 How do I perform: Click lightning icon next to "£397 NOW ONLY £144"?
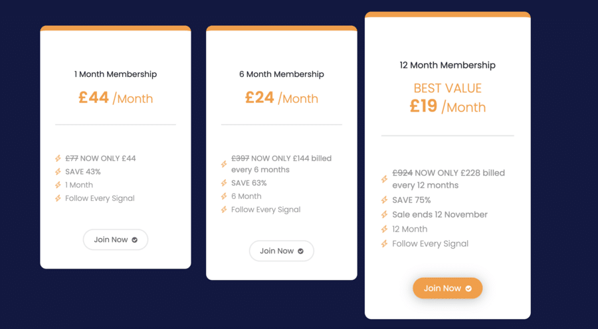click(225, 164)
